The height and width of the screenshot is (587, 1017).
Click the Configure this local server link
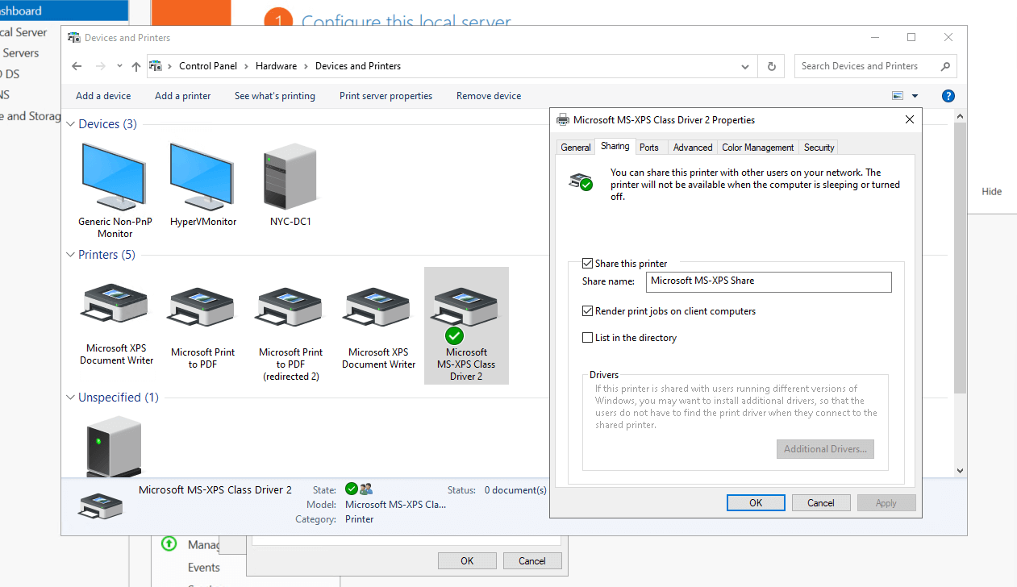click(406, 21)
